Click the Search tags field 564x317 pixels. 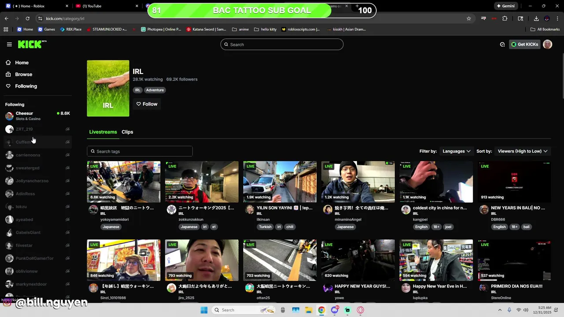point(140,151)
